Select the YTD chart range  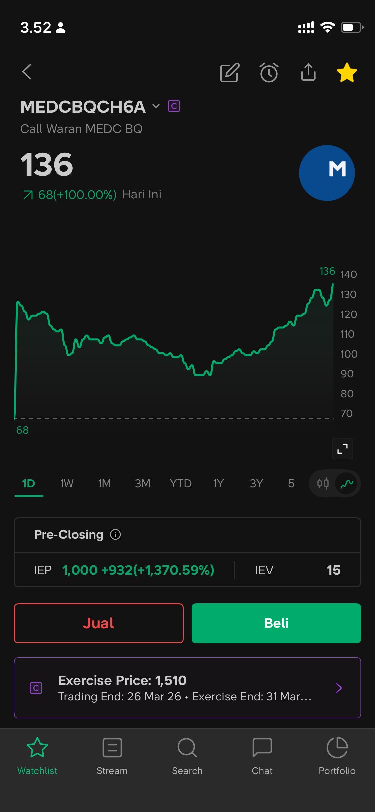tap(181, 483)
